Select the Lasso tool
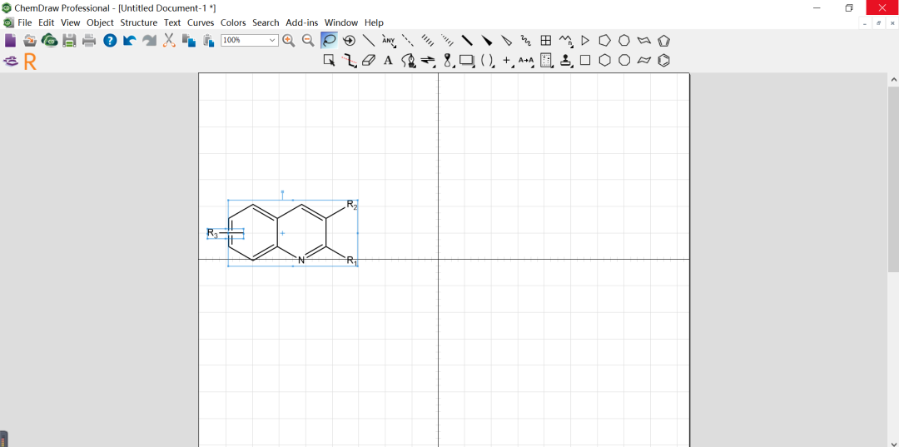Image resolution: width=899 pixels, height=447 pixels. point(329,40)
